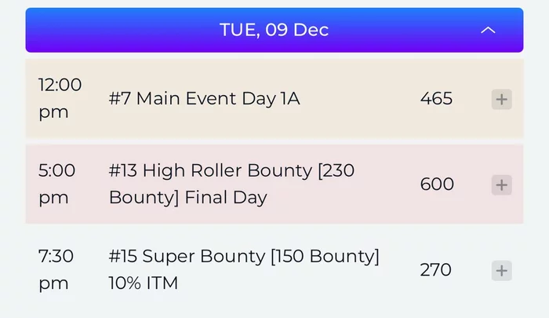Click the TUE, 09 Dec date header text
The width and height of the screenshot is (549, 318).
coord(274,31)
